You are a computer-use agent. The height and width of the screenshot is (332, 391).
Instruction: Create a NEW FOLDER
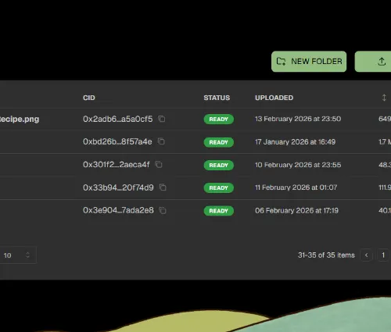coord(309,62)
